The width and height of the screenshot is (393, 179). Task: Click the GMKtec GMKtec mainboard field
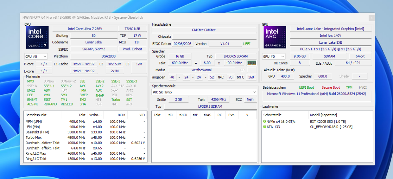(204, 30)
